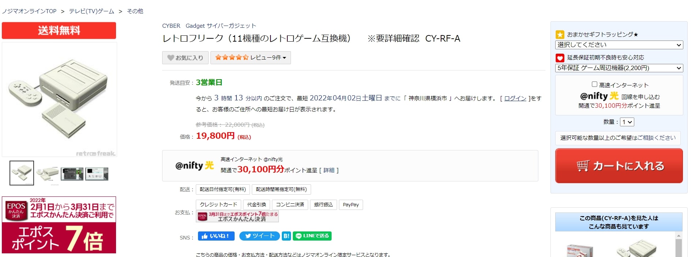Click the @nifty光 logo in the points banner
This screenshot has width=691, height=257.
[195, 165]
